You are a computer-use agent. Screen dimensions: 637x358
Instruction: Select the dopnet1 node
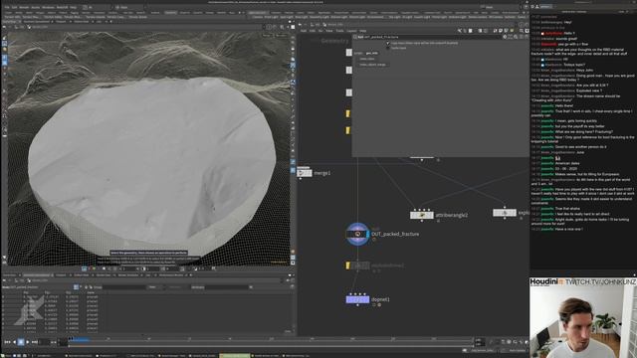coord(357,299)
